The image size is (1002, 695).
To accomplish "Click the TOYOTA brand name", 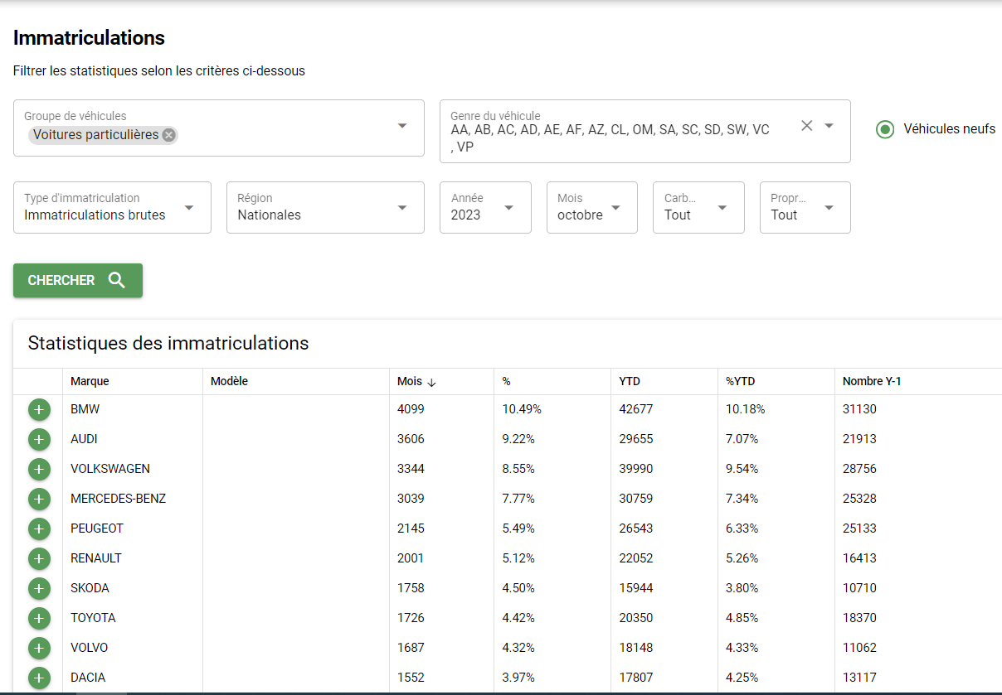I will pos(93,618).
